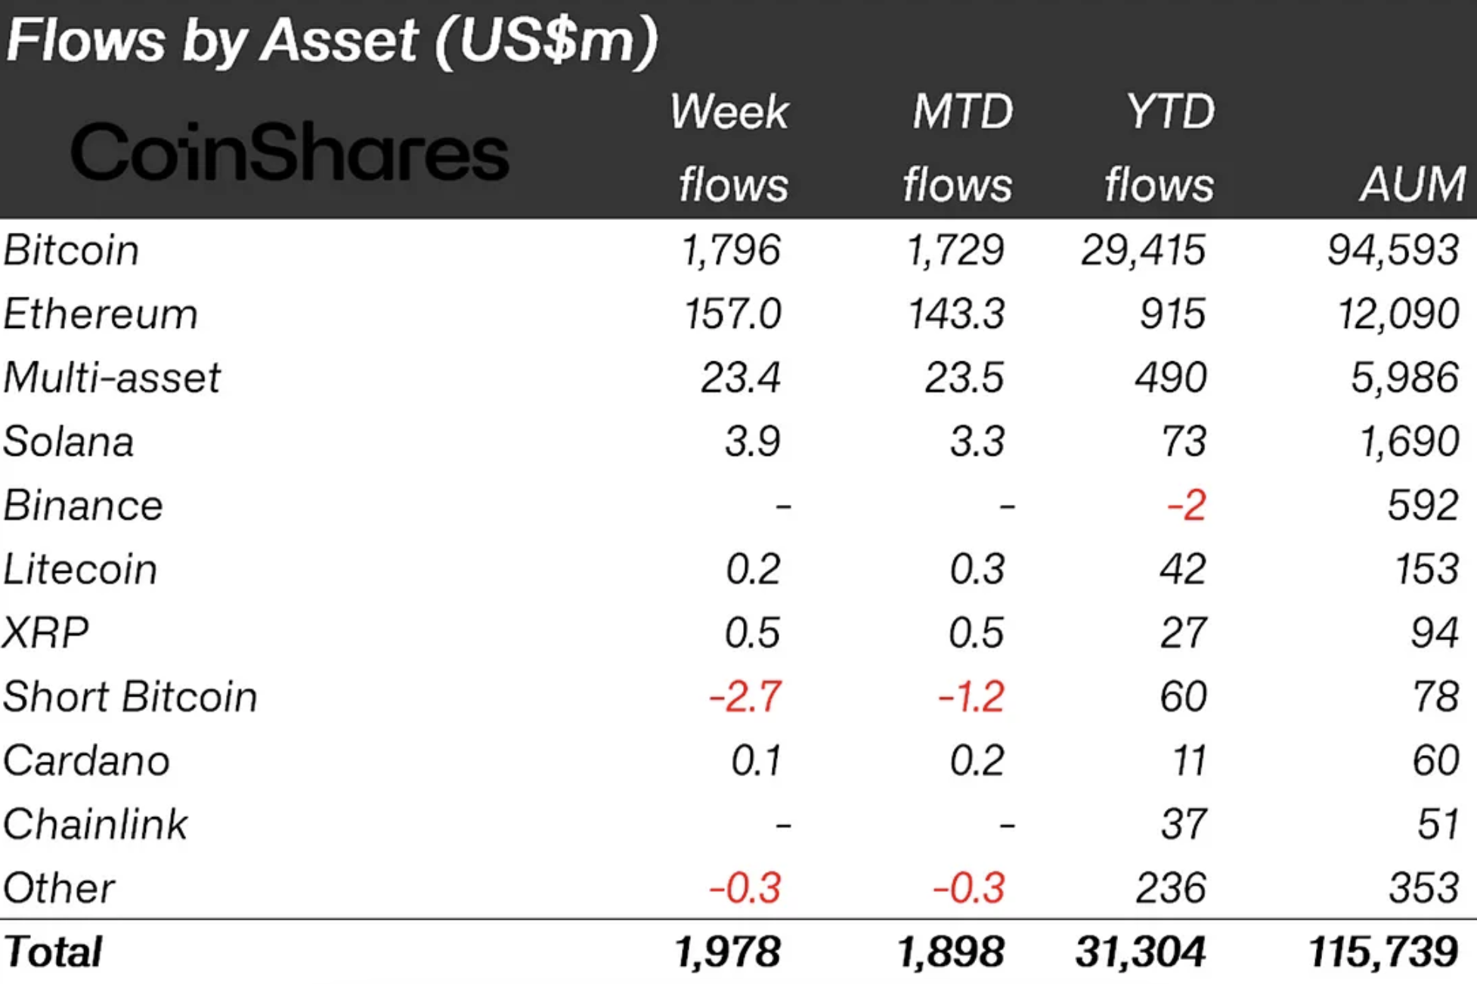This screenshot has width=1477, height=984.
Task: Click the CoinShares logo
Action: (290, 152)
